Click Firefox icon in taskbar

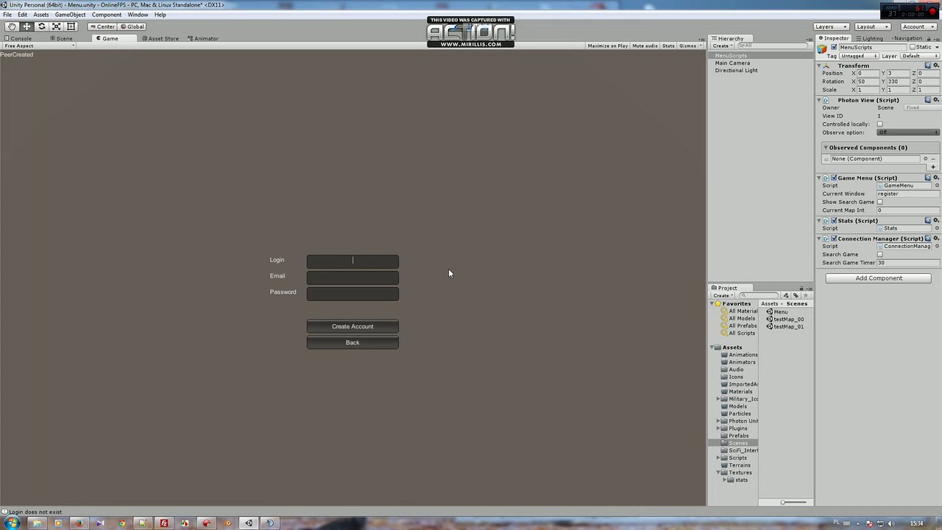[79, 523]
